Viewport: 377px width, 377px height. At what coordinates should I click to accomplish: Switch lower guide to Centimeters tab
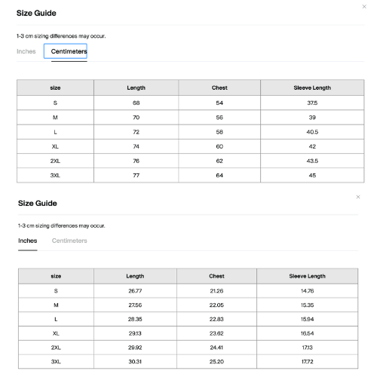(69, 241)
